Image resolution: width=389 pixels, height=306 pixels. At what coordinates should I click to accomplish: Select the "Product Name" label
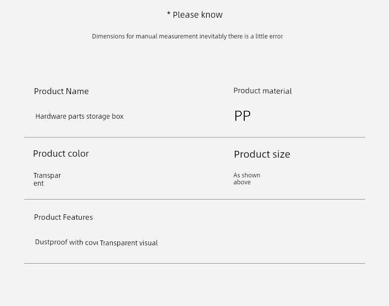pyautogui.click(x=61, y=91)
